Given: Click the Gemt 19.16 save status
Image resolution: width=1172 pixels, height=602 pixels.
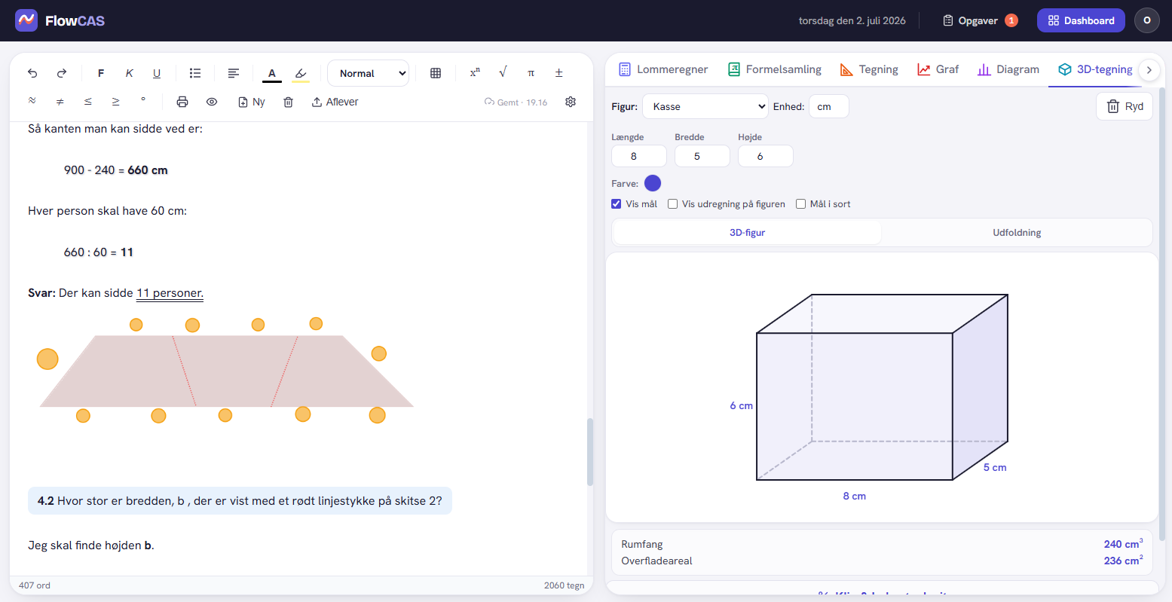Looking at the screenshot, I should point(516,102).
